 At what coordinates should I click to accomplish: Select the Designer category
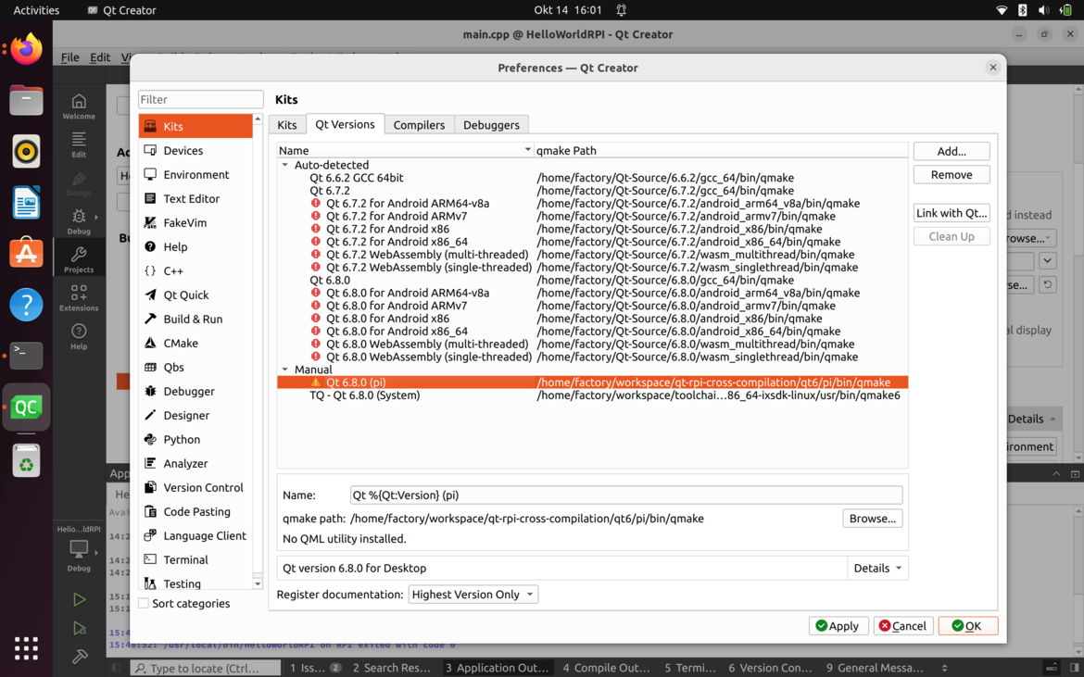[x=195, y=415]
